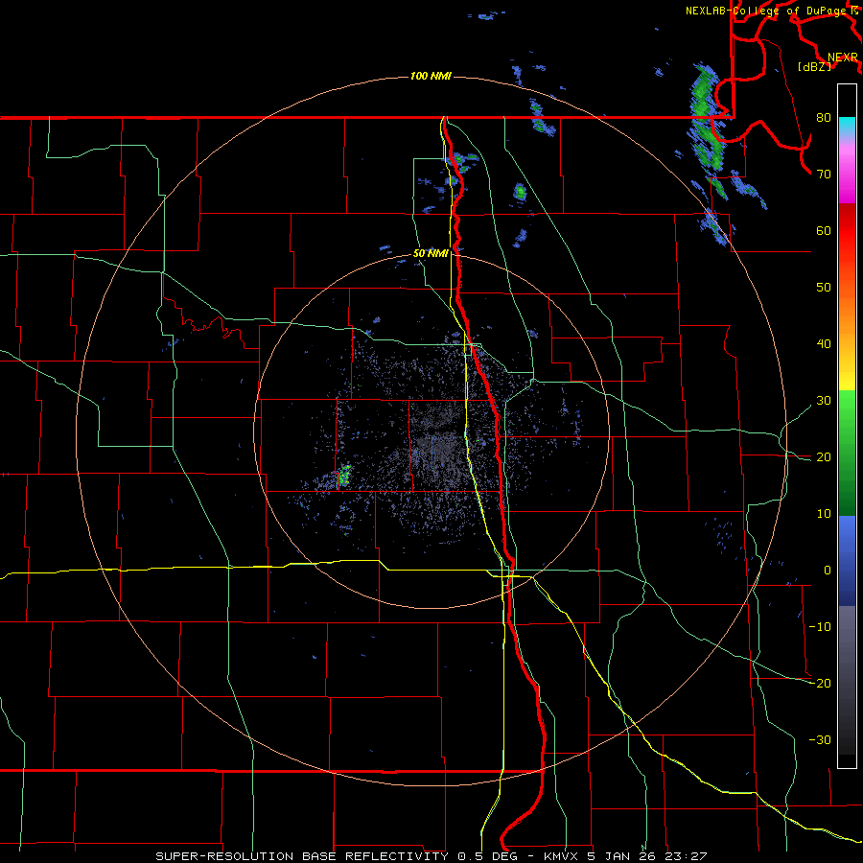
Task: Click the "NEXLAB-College of DuPage" watermark text
Action: coord(765,11)
